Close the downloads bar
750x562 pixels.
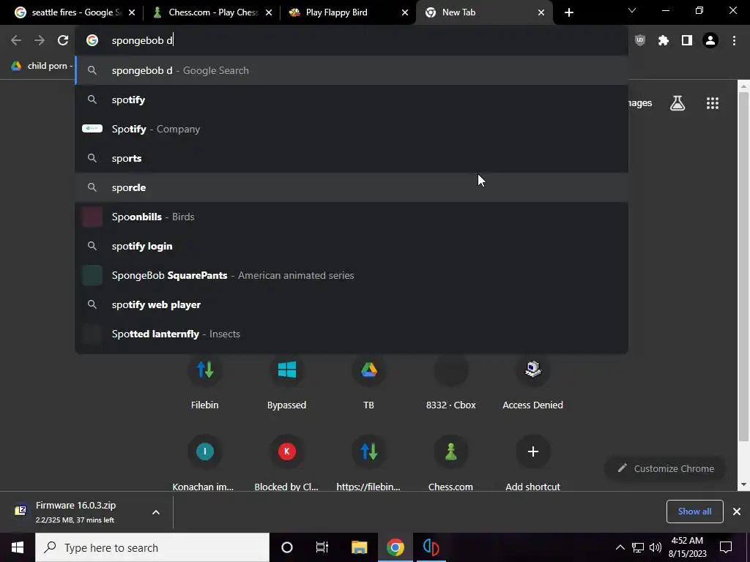point(737,512)
